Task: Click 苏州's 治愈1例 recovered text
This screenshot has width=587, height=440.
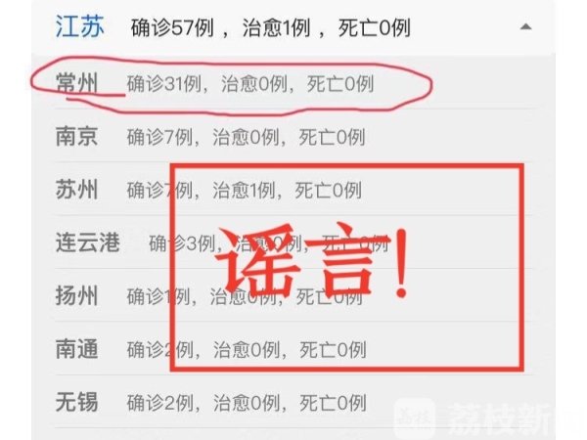Action: click(x=244, y=190)
